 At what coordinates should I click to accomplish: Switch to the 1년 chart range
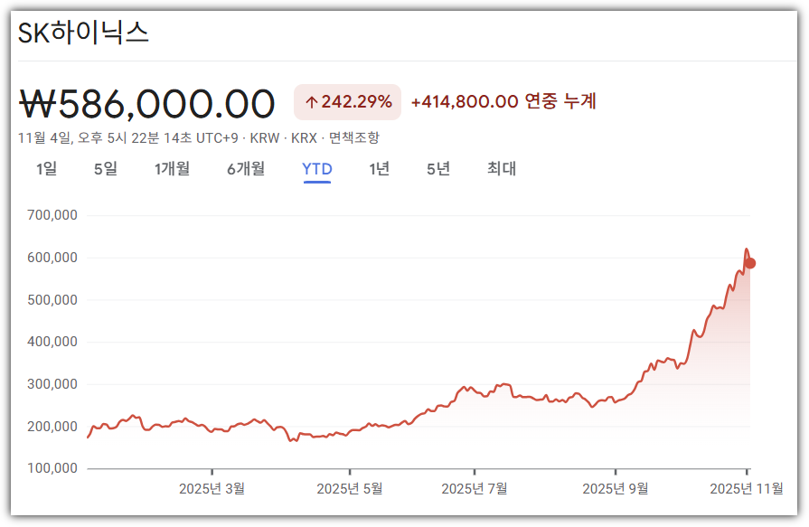[x=379, y=169]
